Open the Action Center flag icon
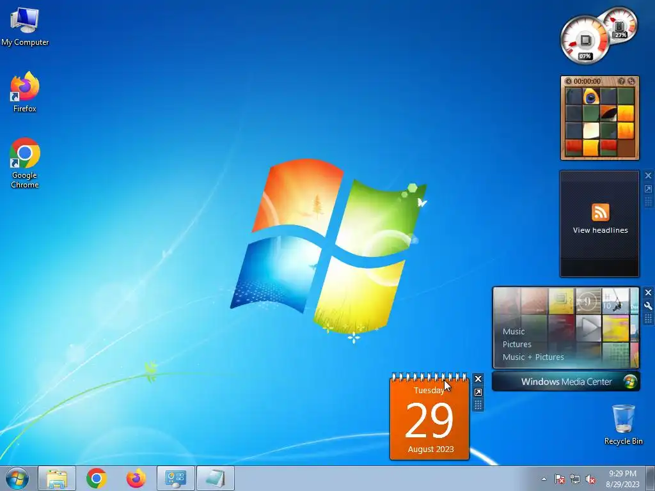Screen dimensions: 655x491 (x=559, y=479)
